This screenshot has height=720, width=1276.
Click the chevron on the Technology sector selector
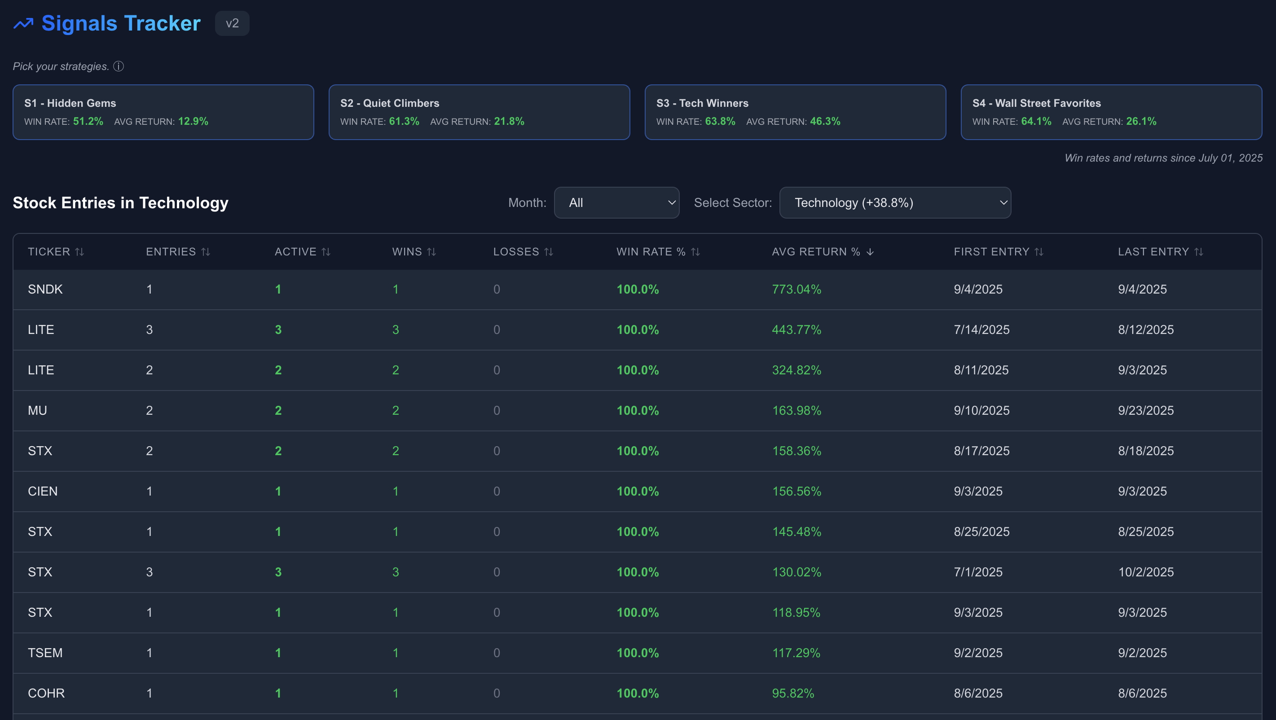point(1003,202)
